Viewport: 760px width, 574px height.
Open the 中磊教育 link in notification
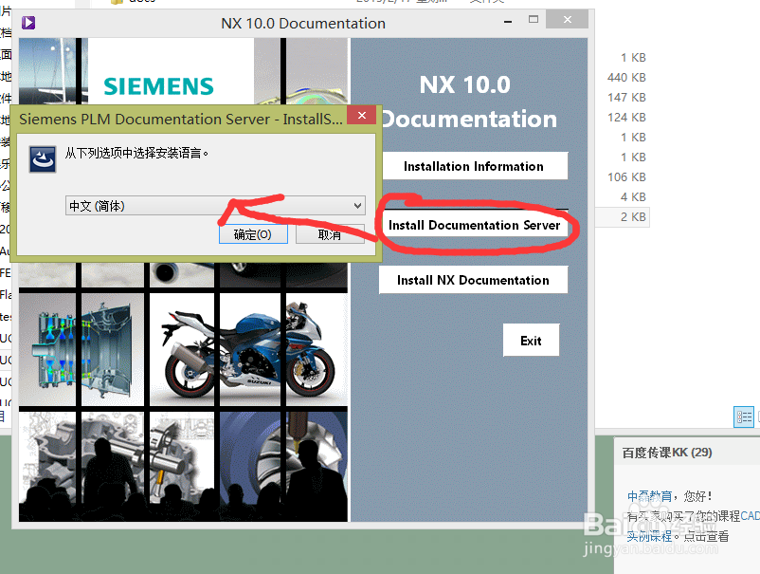(x=649, y=496)
